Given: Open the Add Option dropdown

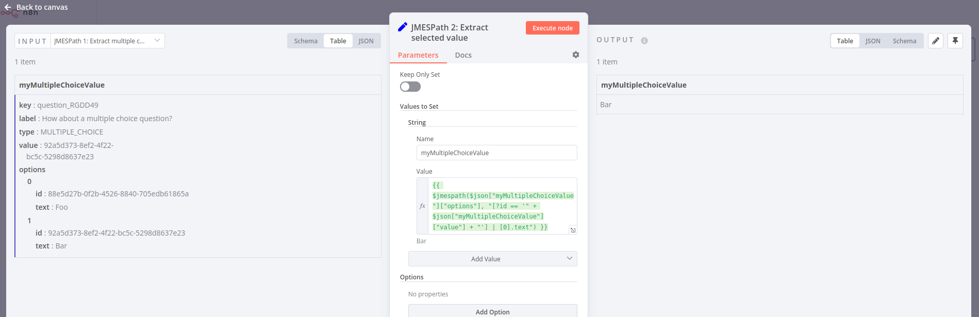Looking at the screenshot, I should pyautogui.click(x=492, y=312).
